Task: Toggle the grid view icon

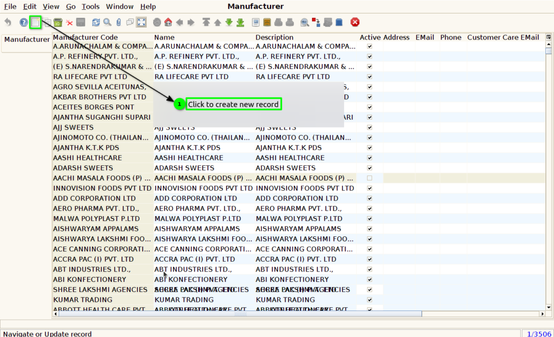Action: (141, 22)
